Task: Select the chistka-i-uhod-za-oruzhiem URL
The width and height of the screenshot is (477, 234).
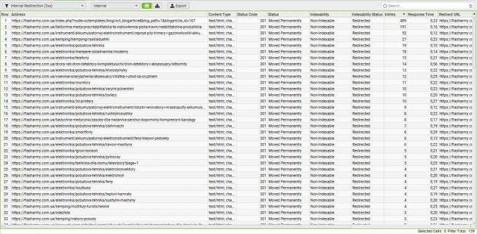Action: tap(84, 76)
